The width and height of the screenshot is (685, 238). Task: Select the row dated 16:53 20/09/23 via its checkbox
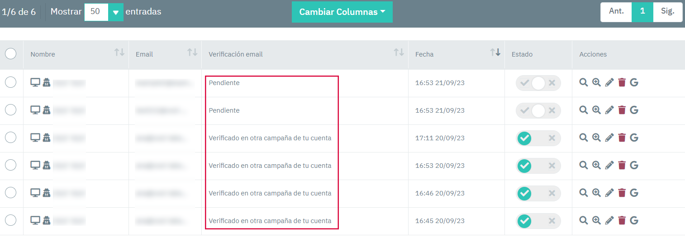10,165
